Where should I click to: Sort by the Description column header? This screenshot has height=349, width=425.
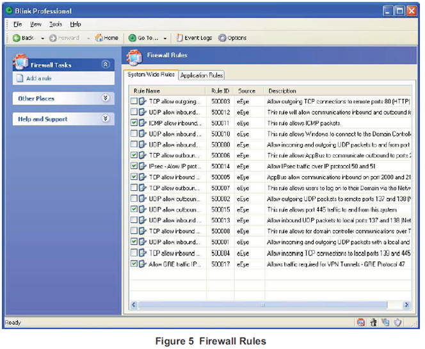(338, 91)
